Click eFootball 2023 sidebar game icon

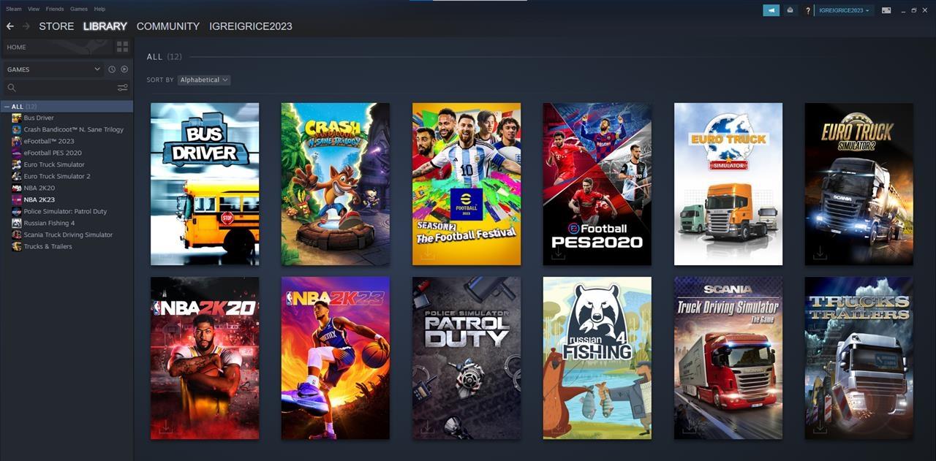click(17, 141)
